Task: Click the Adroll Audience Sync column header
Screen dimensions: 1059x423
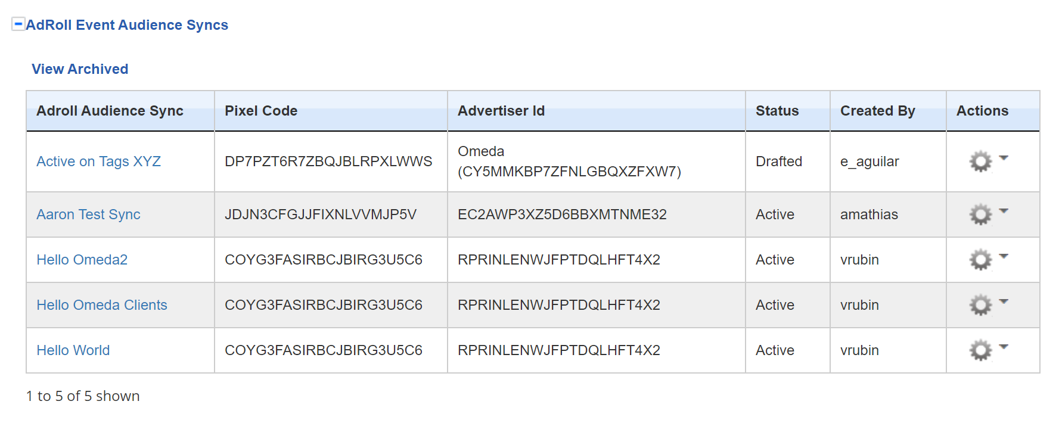Action: coord(110,111)
